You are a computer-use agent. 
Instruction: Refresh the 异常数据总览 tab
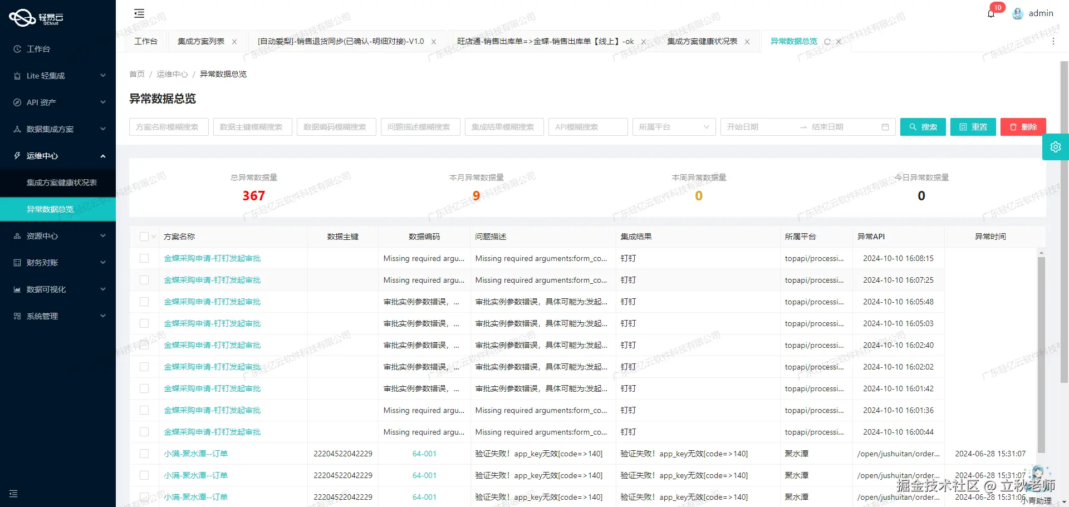pyautogui.click(x=828, y=41)
